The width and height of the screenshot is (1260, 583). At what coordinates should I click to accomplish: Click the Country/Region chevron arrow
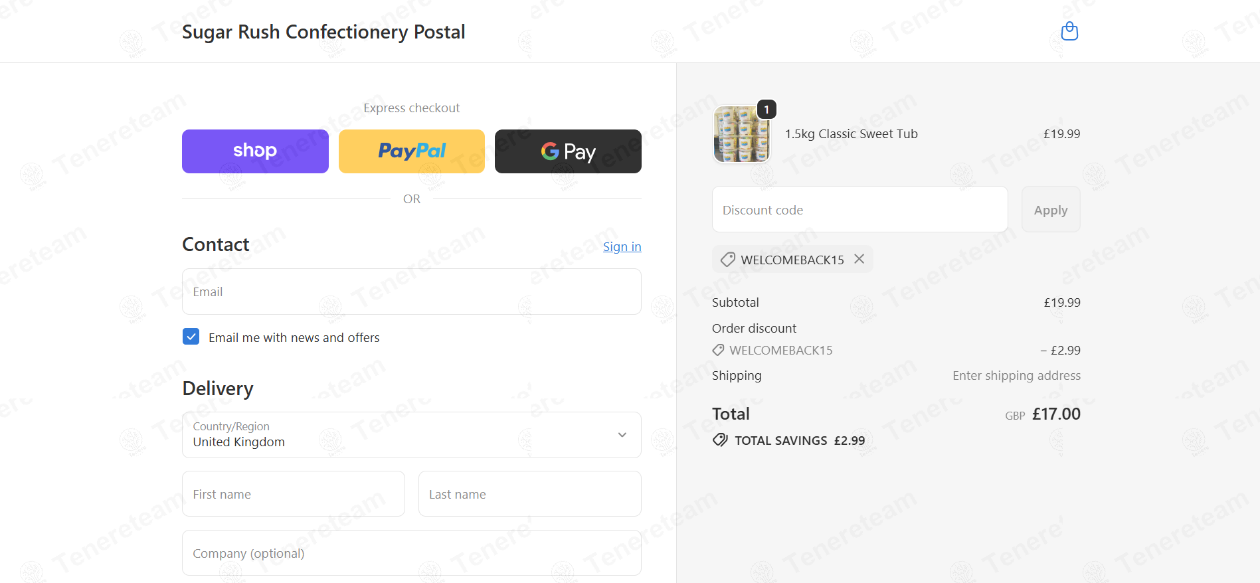(x=622, y=435)
